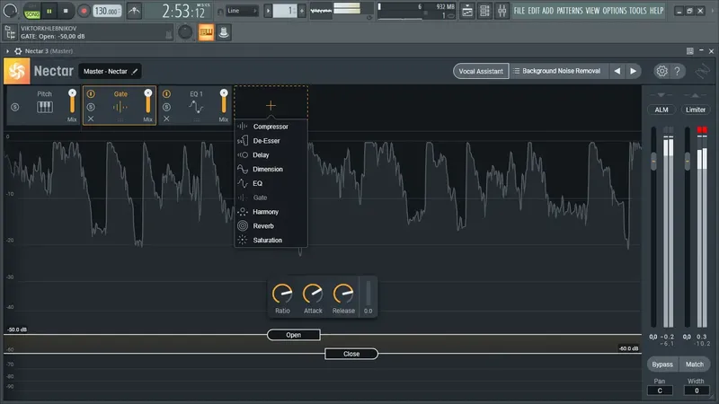The width and height of the screenshot is (719, 404).
Task: Click the Nectar orange logo
Action: 17,71
